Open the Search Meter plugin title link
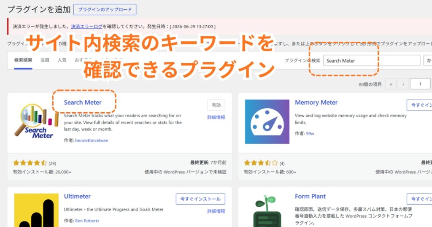The height and width of the screenshot is (227, 432). click(83, 103)
